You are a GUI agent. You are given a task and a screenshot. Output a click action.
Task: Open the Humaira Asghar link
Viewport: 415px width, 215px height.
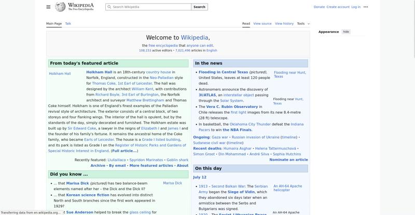(x=238, y=149)
